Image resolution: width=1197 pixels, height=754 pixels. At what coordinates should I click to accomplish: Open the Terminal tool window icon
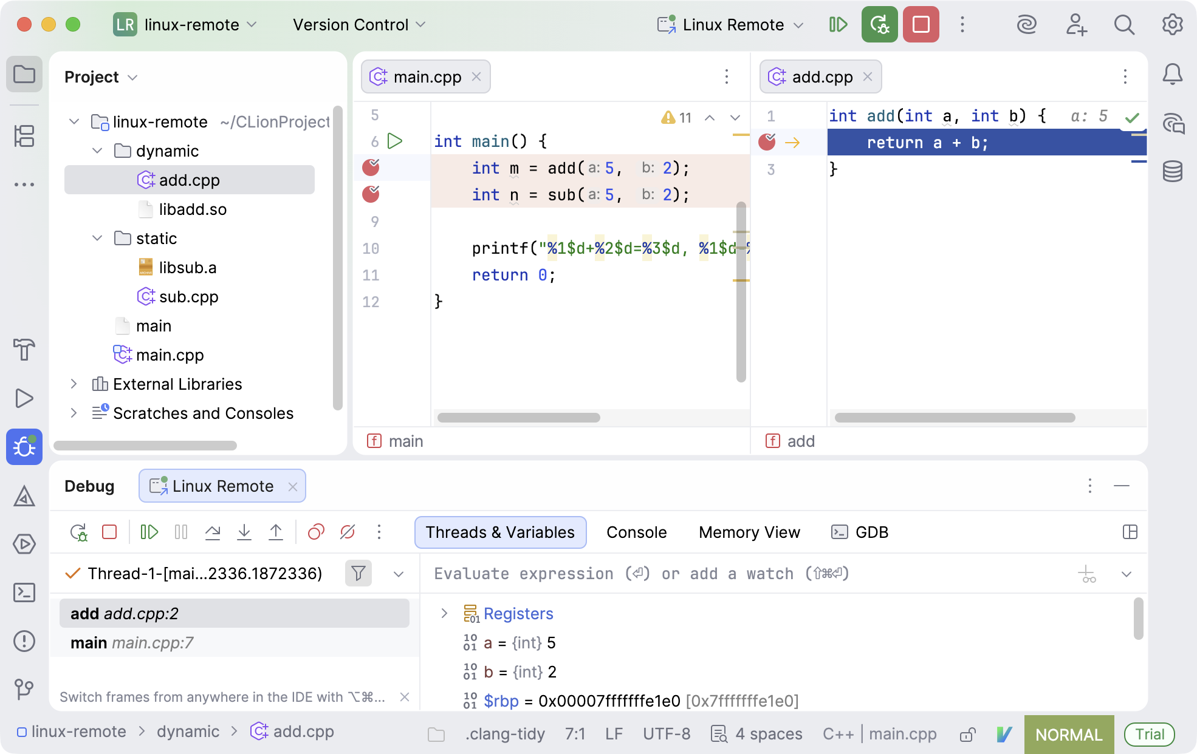point(24,593)
